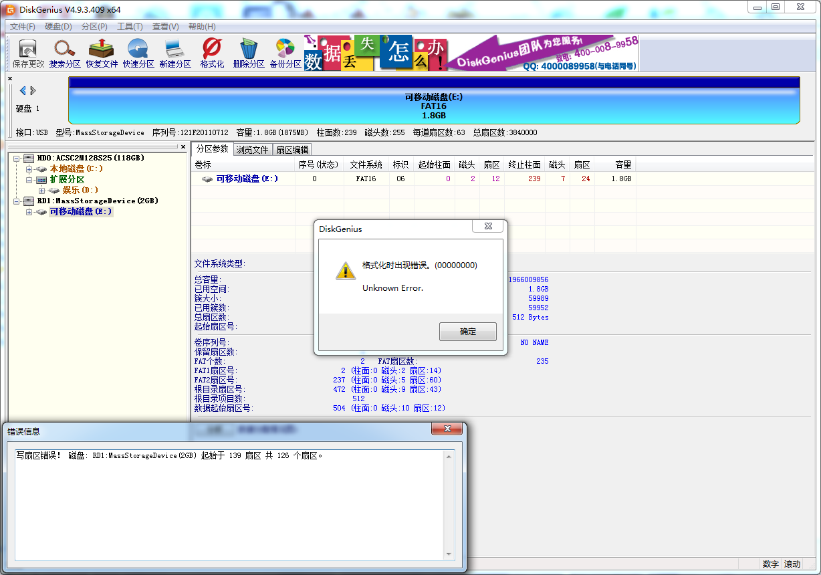Click the 数字 status bar indicator

[x=770, y=564]
